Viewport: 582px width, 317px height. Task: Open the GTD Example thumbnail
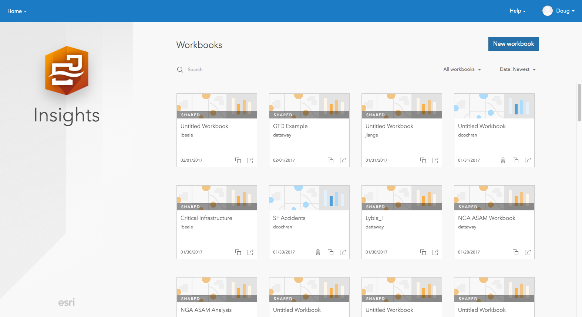pyautogui.click(x=309, y=106)
